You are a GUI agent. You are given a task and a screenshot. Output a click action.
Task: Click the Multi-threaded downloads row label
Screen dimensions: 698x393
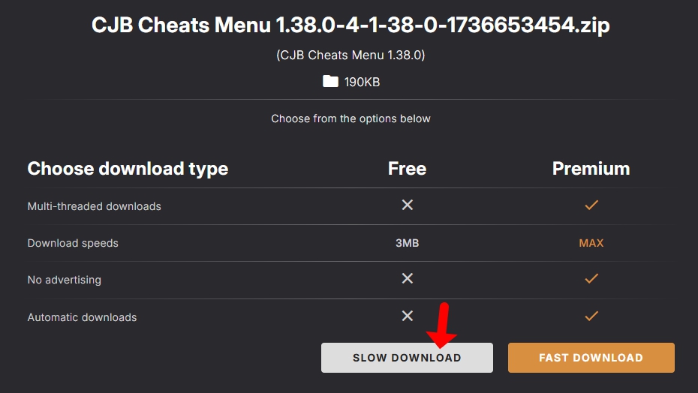[x=94, y=206]
